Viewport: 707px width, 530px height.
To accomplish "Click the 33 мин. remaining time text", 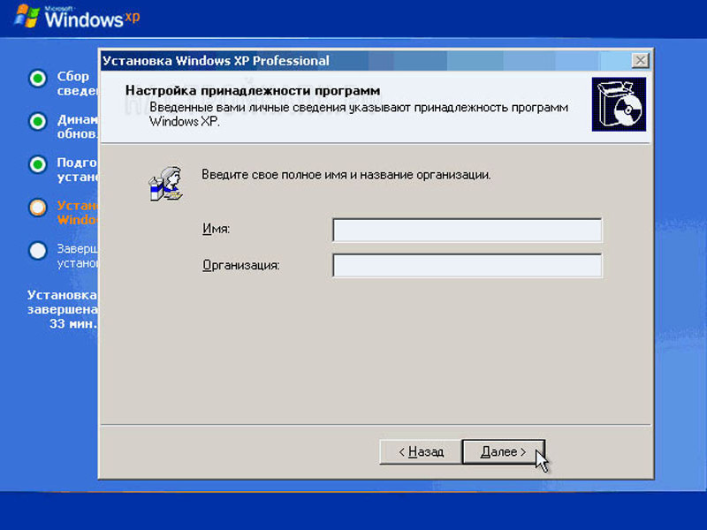I will coord(73,323).
